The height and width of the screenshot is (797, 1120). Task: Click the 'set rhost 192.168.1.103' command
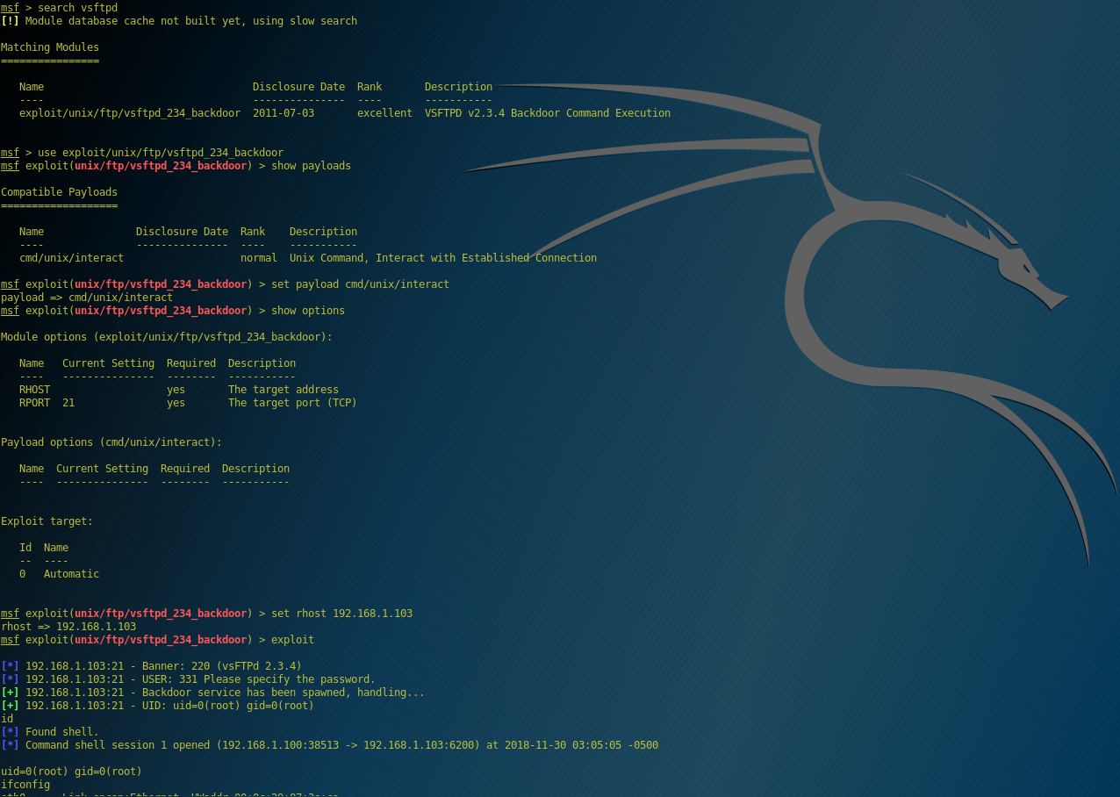tap(341, 614)
